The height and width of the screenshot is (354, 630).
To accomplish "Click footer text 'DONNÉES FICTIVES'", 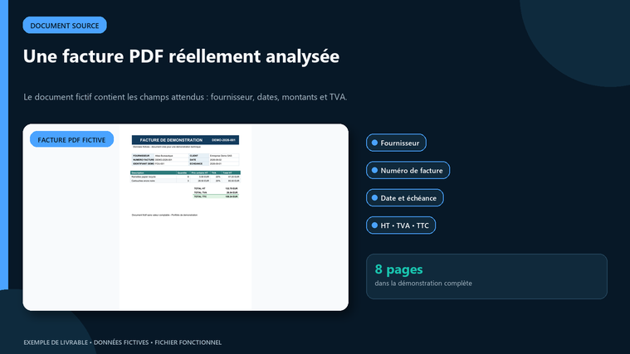I will coord(121,342).
